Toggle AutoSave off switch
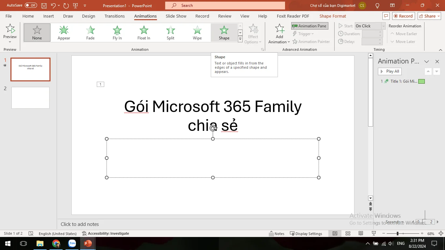The width and height of the screenshot is (445, 250). pos(31,6)
